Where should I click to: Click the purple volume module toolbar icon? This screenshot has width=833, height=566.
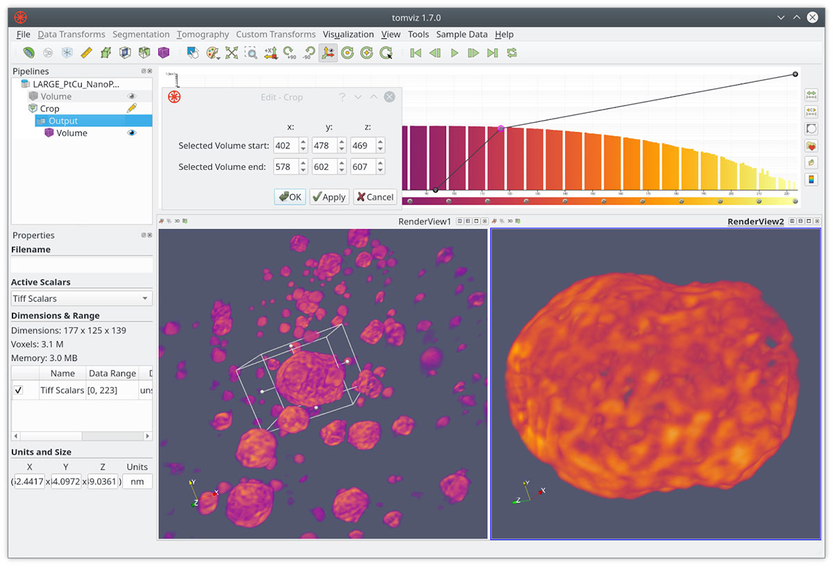[164, 53]
